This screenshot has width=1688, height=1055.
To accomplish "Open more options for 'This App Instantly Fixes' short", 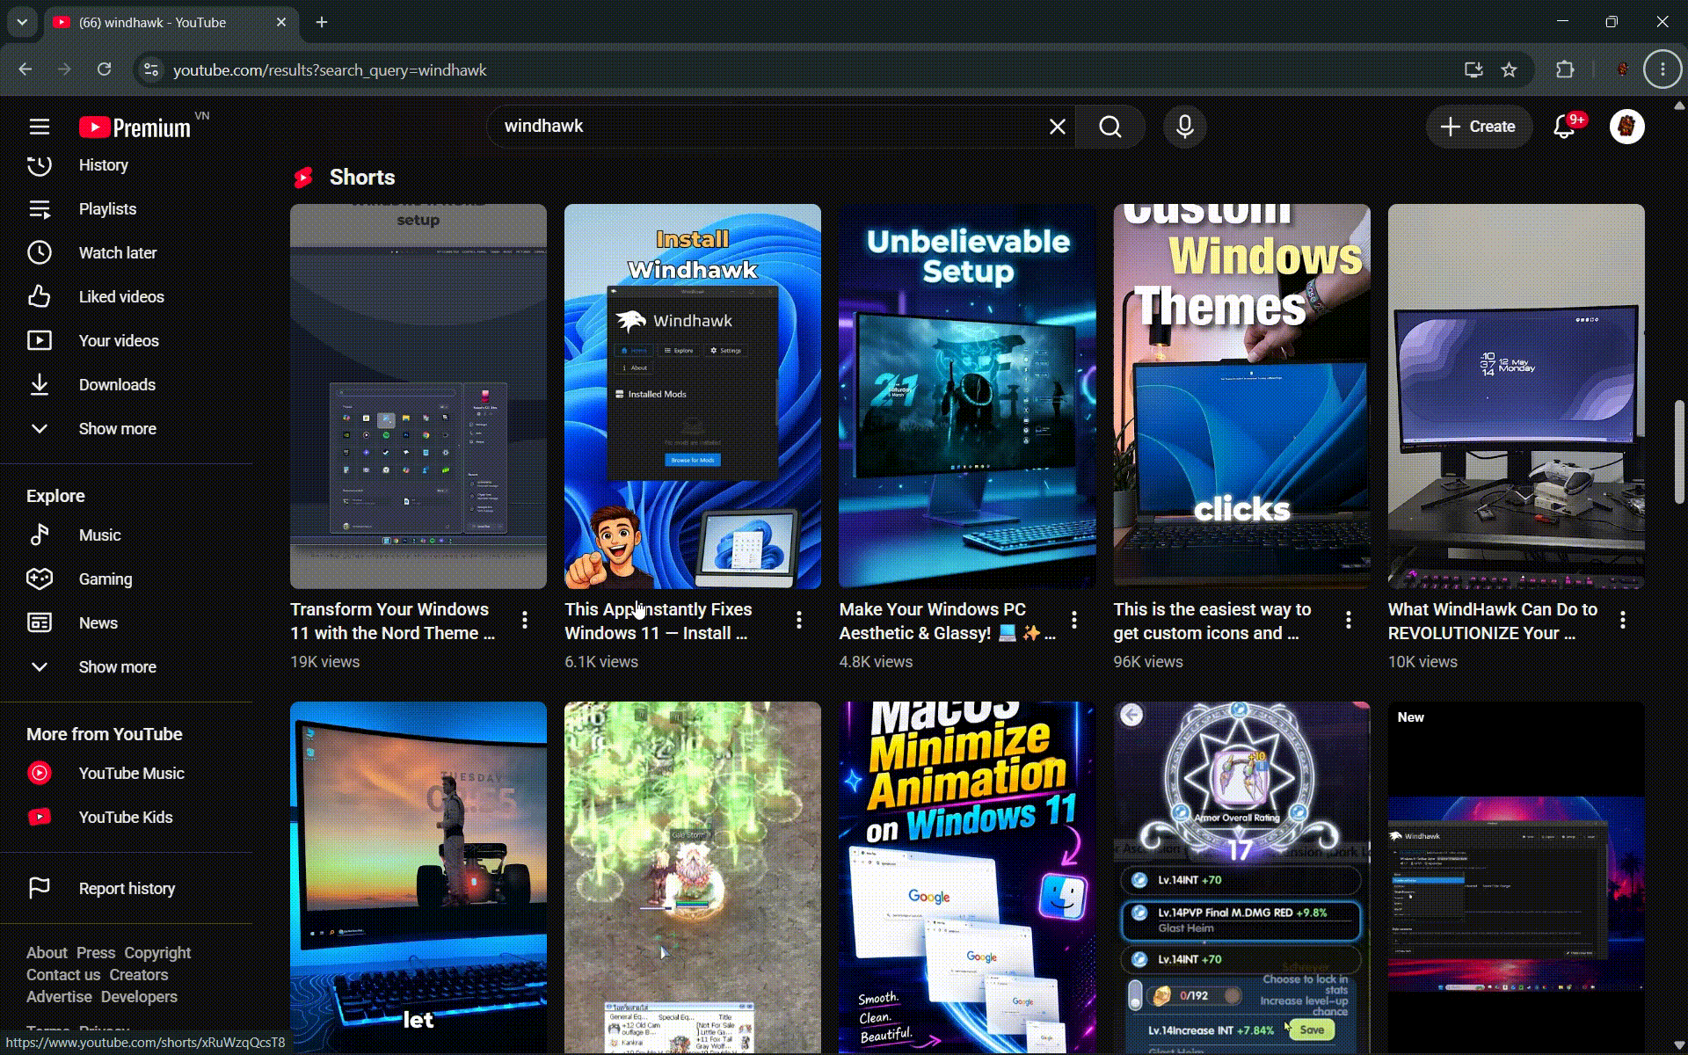I will pos(799,621).
